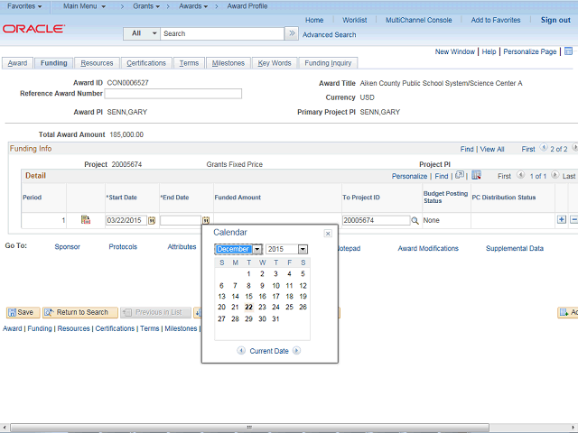Screen dimensions: 578x433
Task: Show previous Detail row arrow
Action: click(520, 175)
